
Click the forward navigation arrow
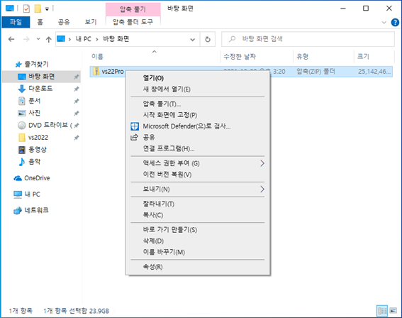[x=26, y=39]
